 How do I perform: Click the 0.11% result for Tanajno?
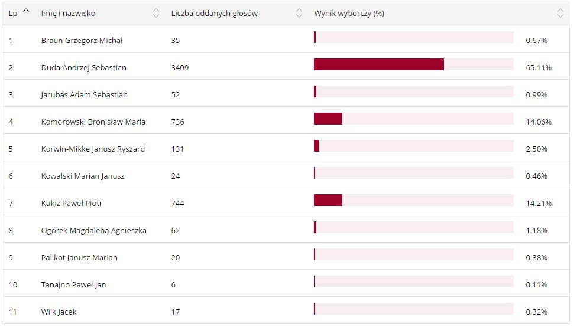(536, 284)
